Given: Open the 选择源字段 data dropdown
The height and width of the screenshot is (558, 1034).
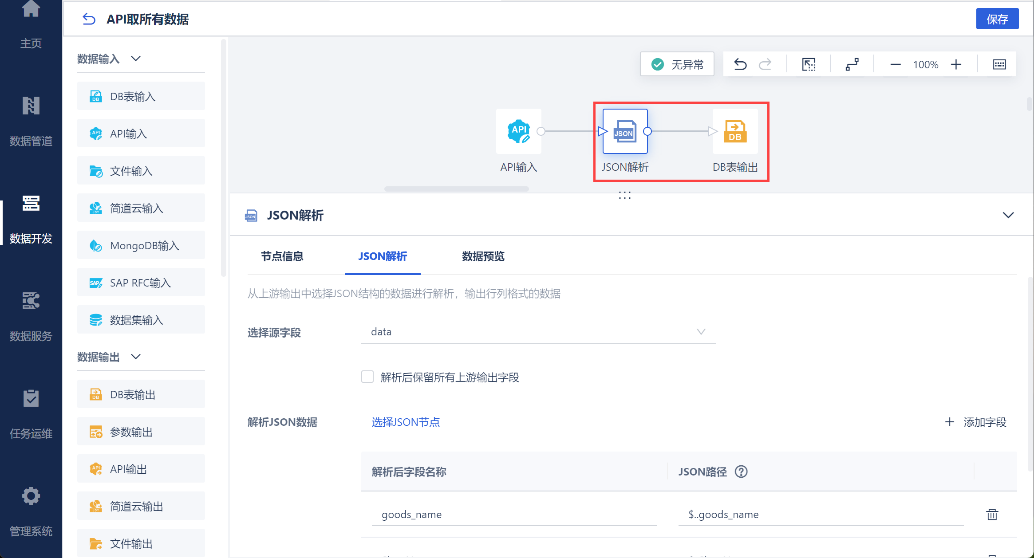Looking at the screenshot, I should coord(538,332).
